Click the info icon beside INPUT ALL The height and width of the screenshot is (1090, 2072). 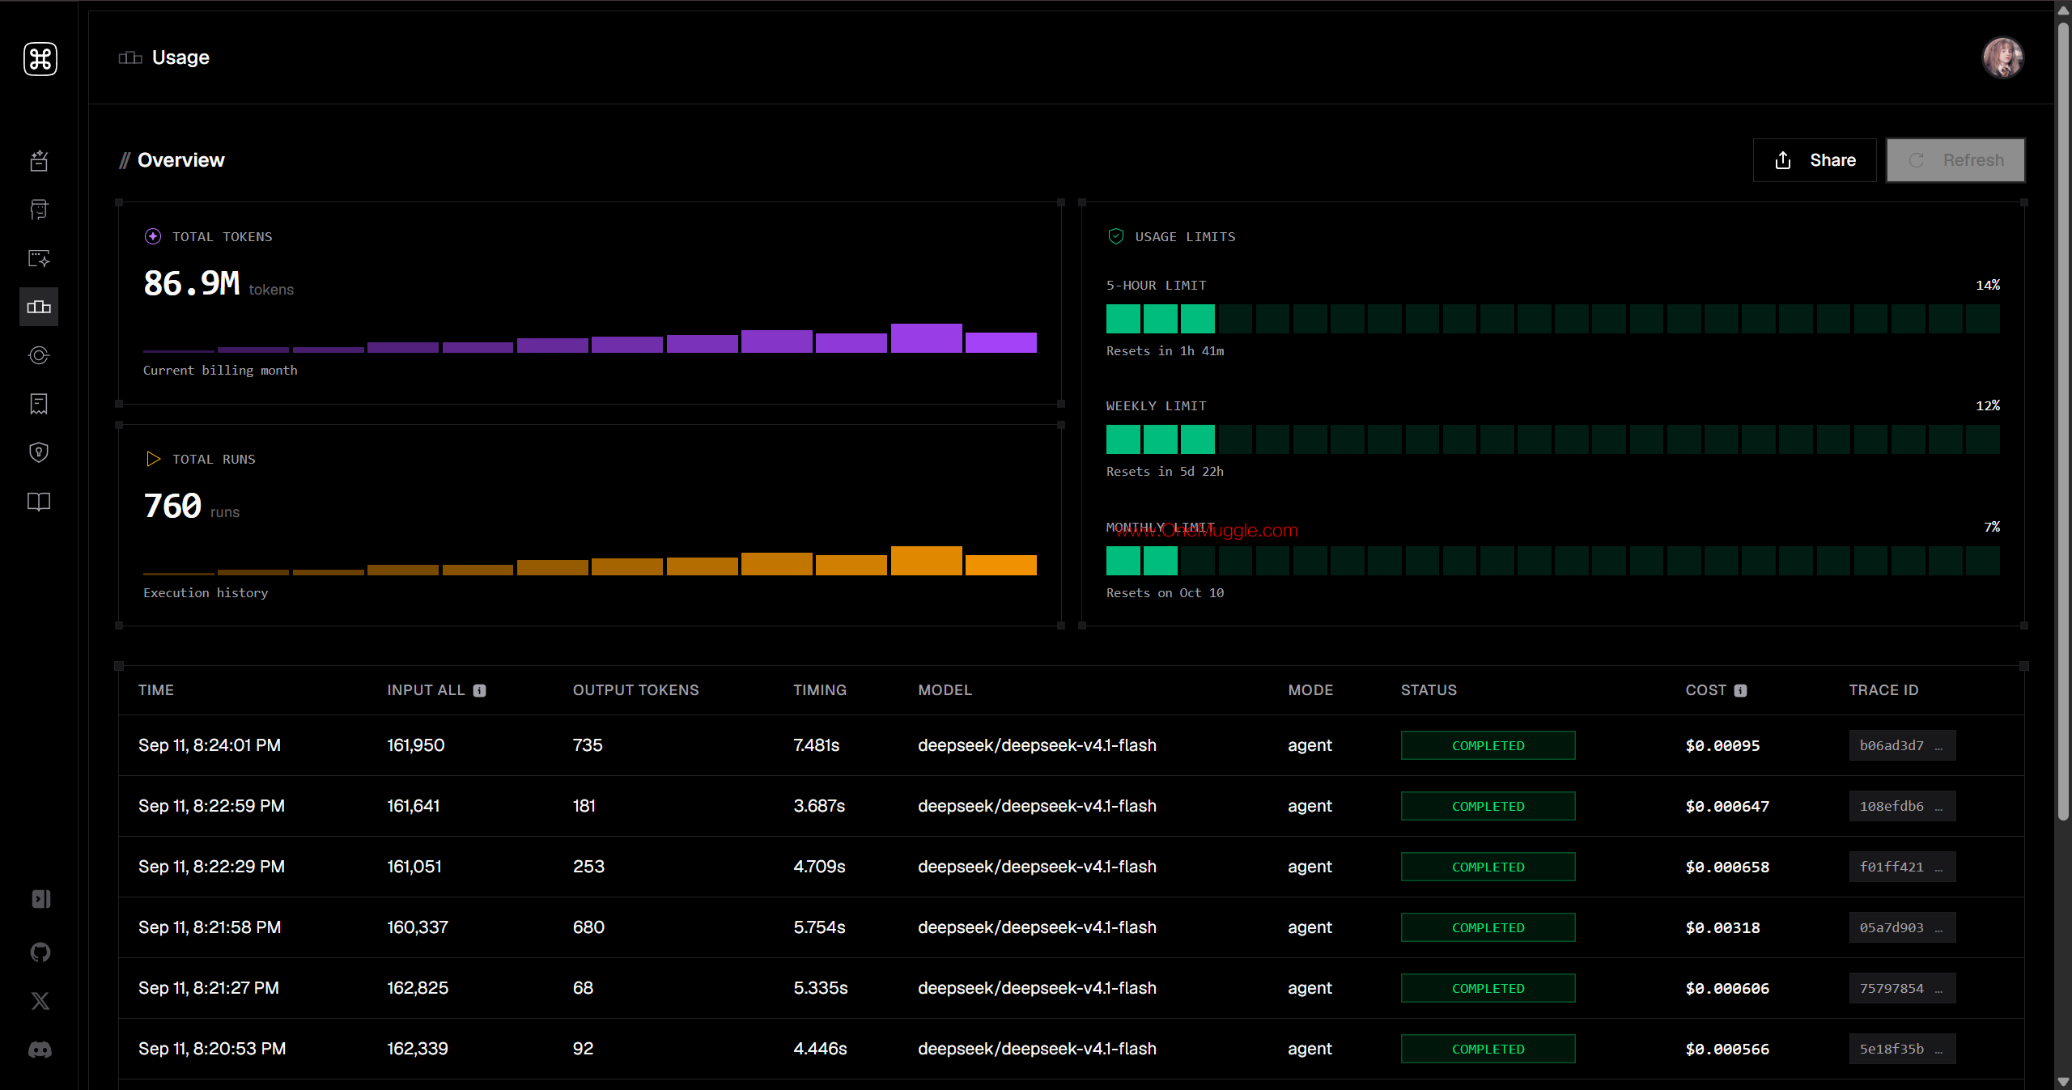coord(480,690)
